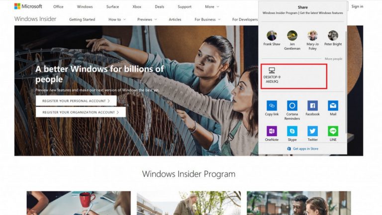Open Get apps in Store link

tap(303, 149)
